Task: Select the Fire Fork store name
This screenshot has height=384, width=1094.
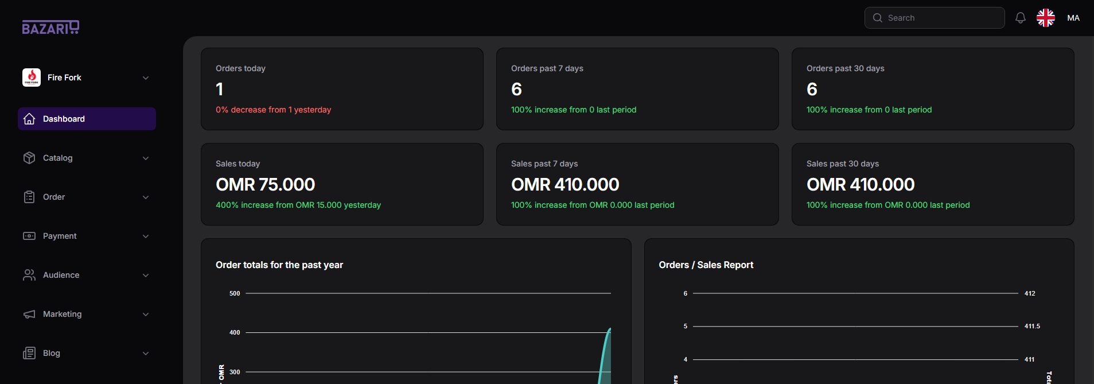Action: pyautogui.click(x=64, y=77)
